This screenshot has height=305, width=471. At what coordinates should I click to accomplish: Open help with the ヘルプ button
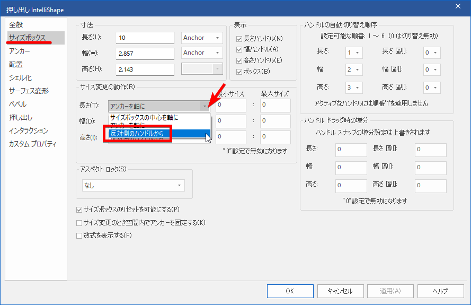[x=440, y=291]
